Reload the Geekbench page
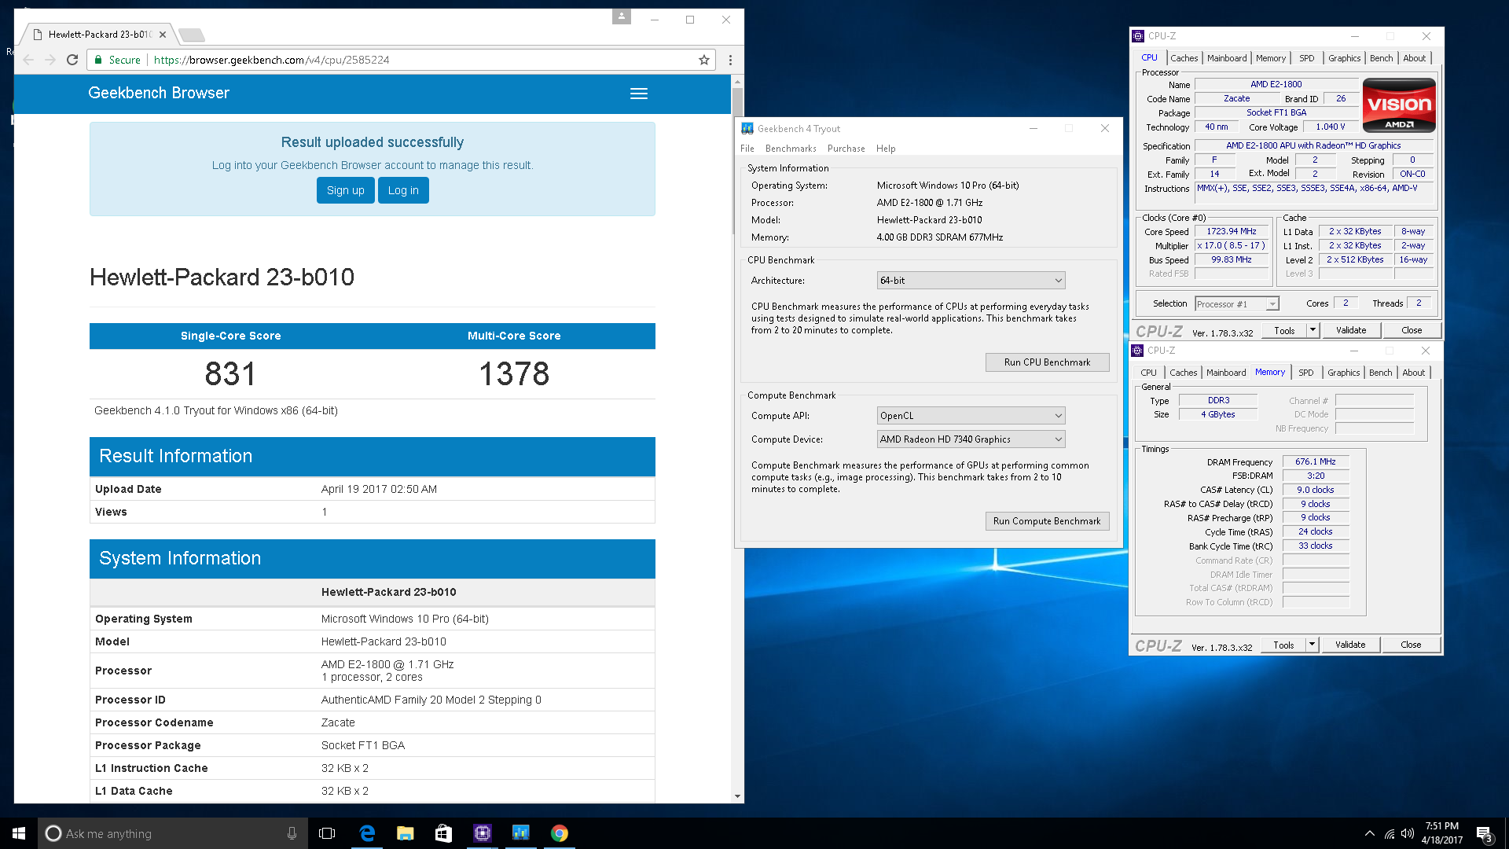Viewport: 1509px width, 849px height. click(x=72, y=60)
